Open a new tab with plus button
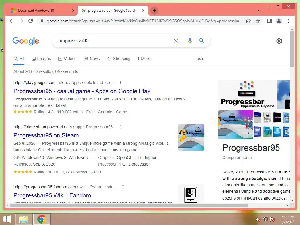The height and width of the screenshot is (225, 300). point(154,11)
